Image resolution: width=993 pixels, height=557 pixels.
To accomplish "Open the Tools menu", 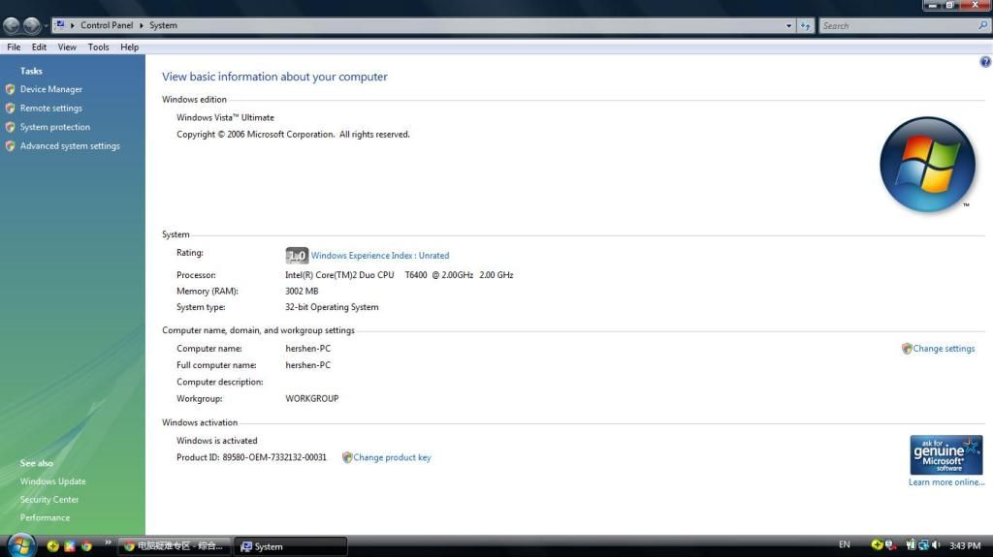I will coord(98,46).
